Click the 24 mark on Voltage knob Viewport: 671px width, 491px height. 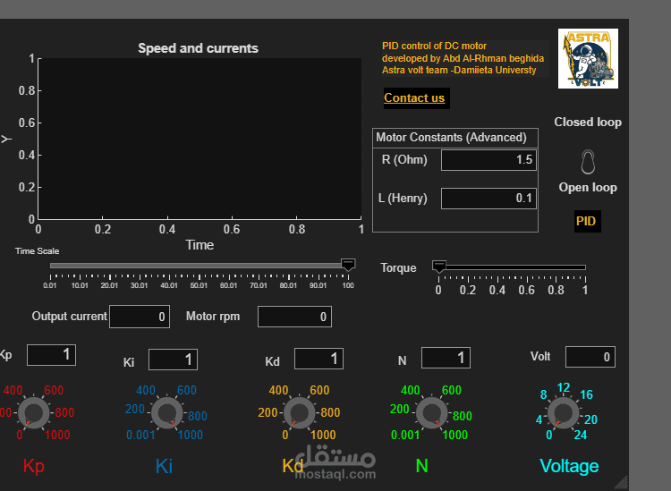tap(581, 435)
